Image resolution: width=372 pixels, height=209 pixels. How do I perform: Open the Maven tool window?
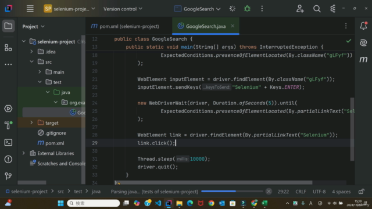[x=363, y=59]
